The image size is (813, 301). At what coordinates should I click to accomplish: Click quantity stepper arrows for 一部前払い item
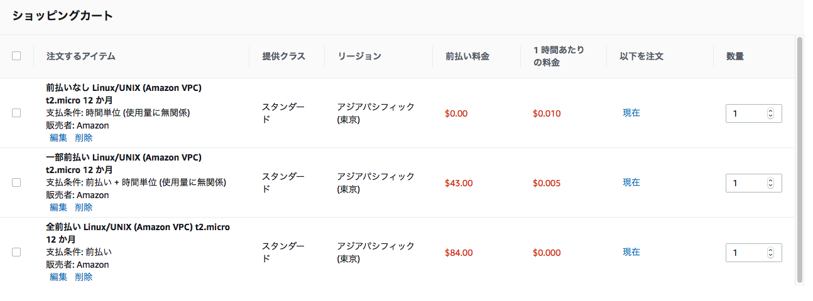771,183
